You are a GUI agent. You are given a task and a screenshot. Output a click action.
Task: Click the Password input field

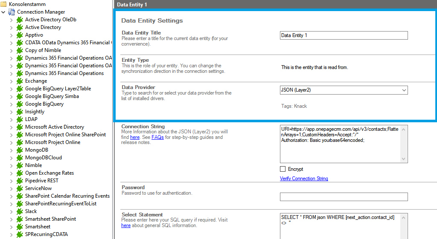click(x=344, y=197)
